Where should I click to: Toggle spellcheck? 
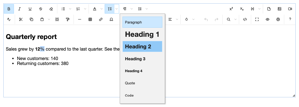point(9,19)
